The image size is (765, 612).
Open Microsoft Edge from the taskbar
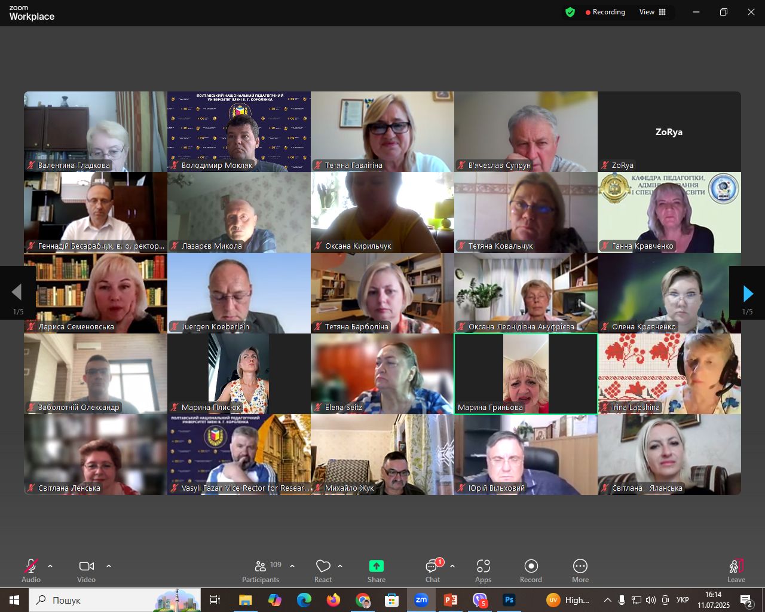pyautogui.click(x=304, y=600)
